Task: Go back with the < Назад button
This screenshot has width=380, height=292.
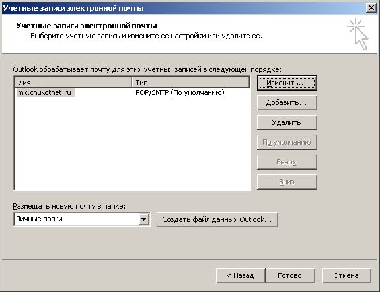Action: (241, 275)
